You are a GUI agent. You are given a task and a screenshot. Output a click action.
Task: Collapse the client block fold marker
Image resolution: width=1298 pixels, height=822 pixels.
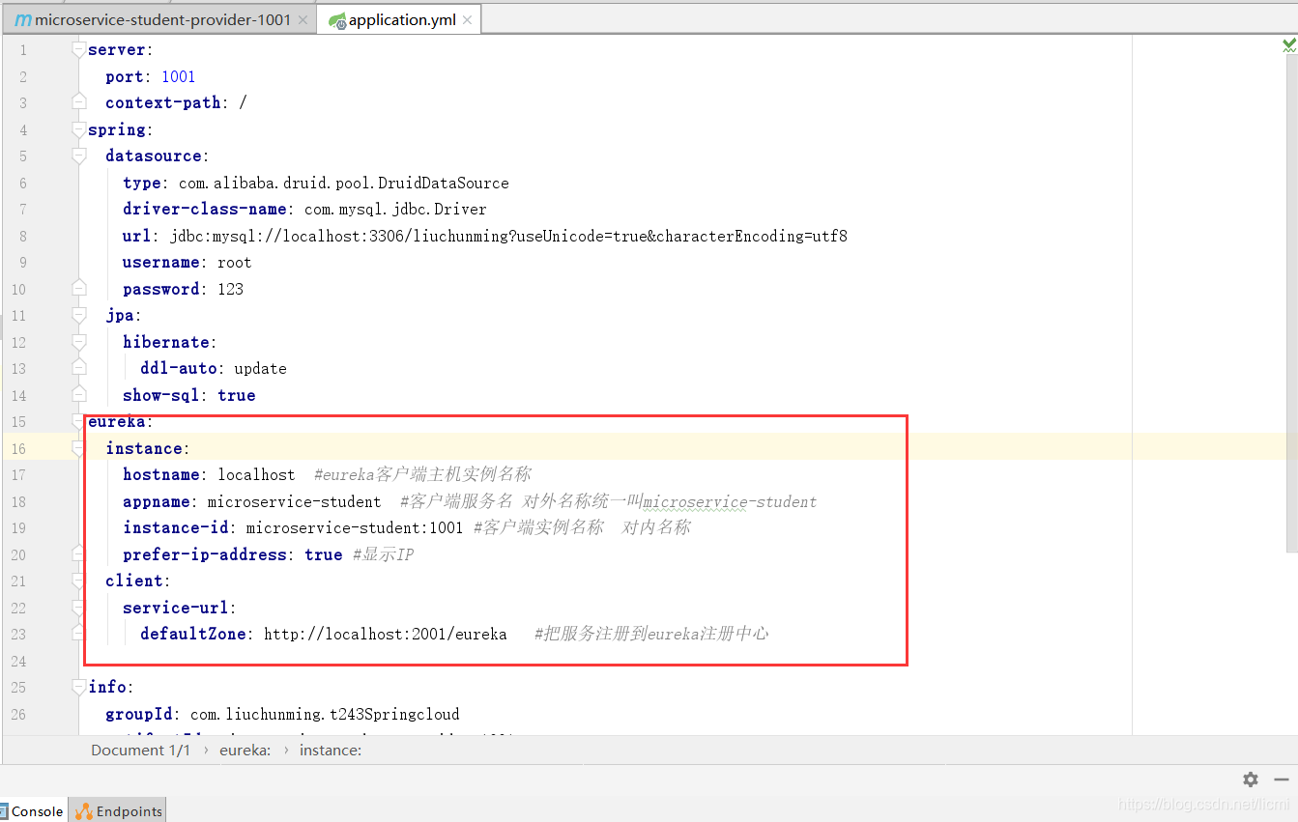coord(79,581)
